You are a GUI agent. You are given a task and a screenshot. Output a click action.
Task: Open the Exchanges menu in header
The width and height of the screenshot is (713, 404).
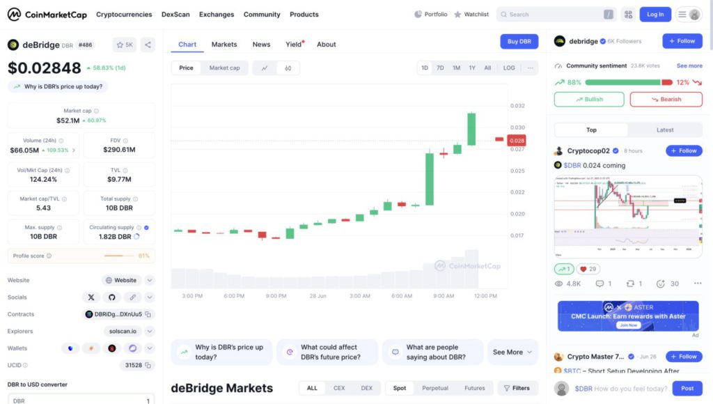(x=217, y=14)
